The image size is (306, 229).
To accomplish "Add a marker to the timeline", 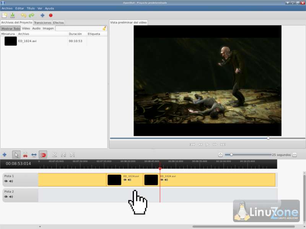I will click(x=54, y=155).
